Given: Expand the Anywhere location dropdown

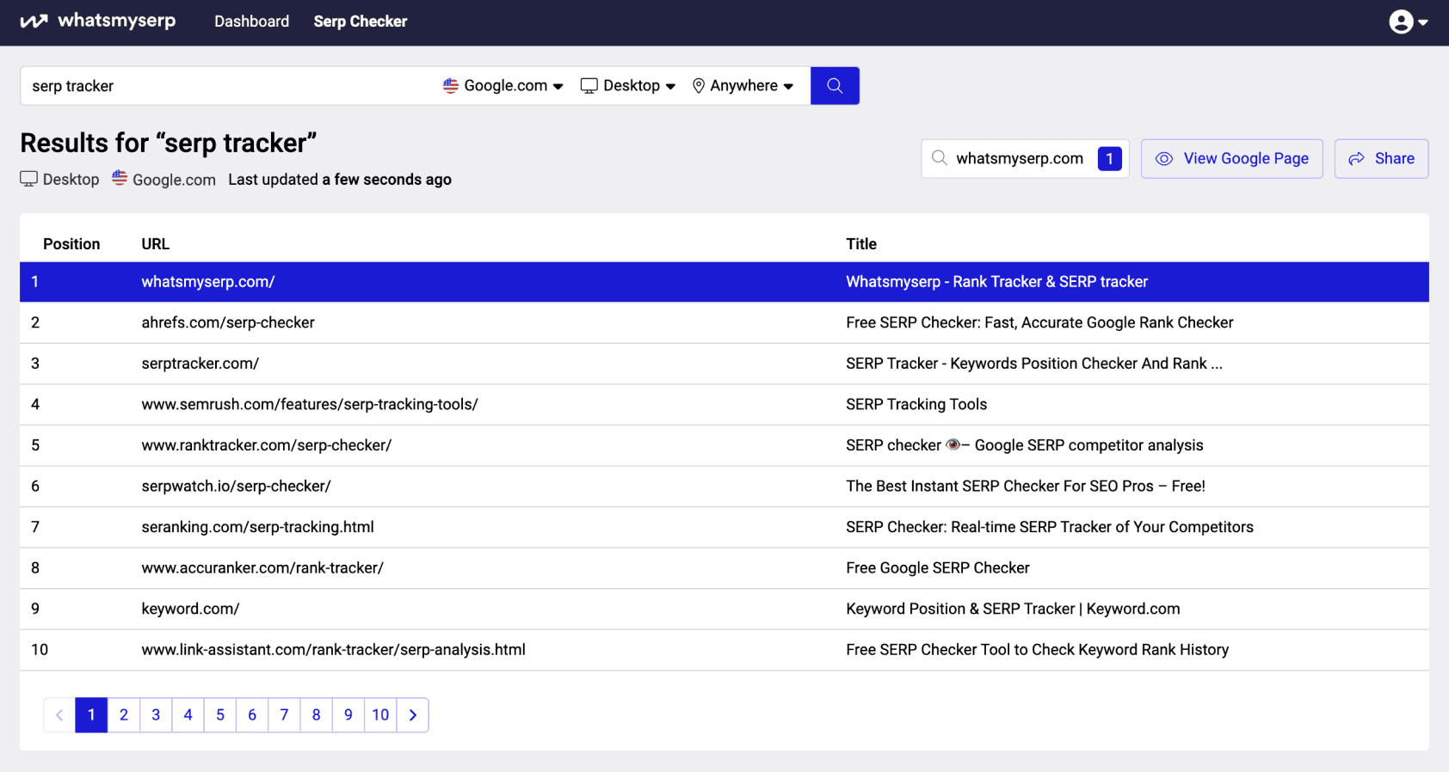Looking at the screenshot, I should point(743,86).
